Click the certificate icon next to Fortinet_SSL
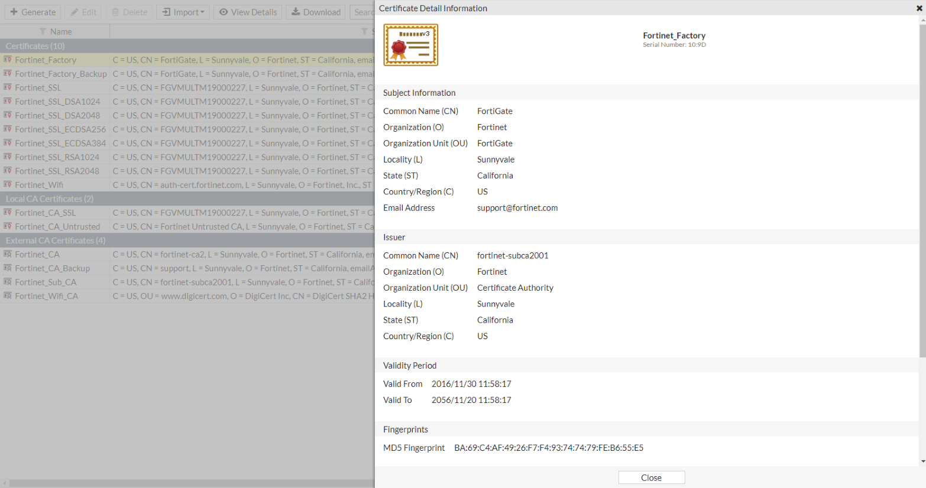This screenshot has width=926, height=488. 8,87
